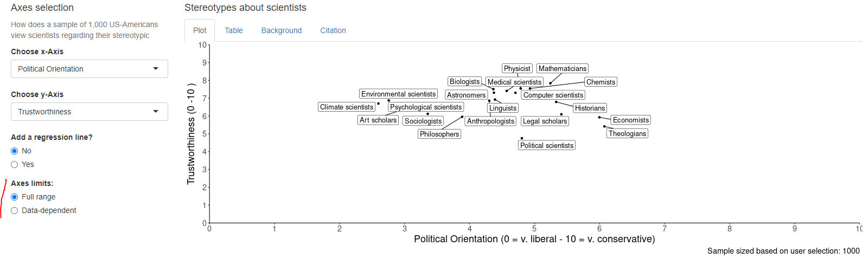
Task: Click the x-Axis dropdown arrow
Action: tap(156, 69)
